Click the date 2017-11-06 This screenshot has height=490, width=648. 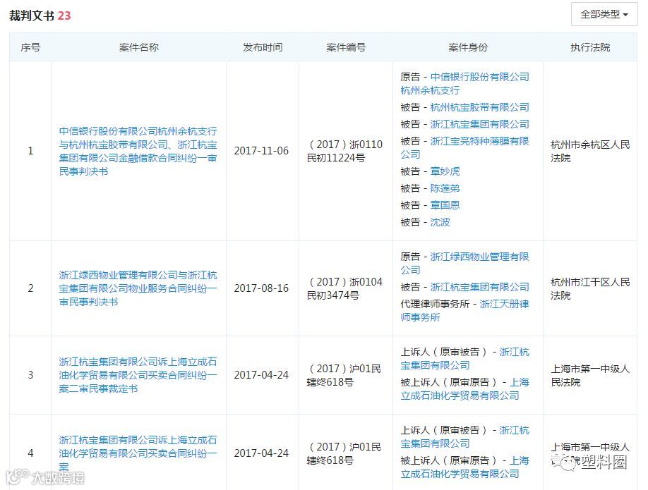pyautogui.click(x=261, y=151)
